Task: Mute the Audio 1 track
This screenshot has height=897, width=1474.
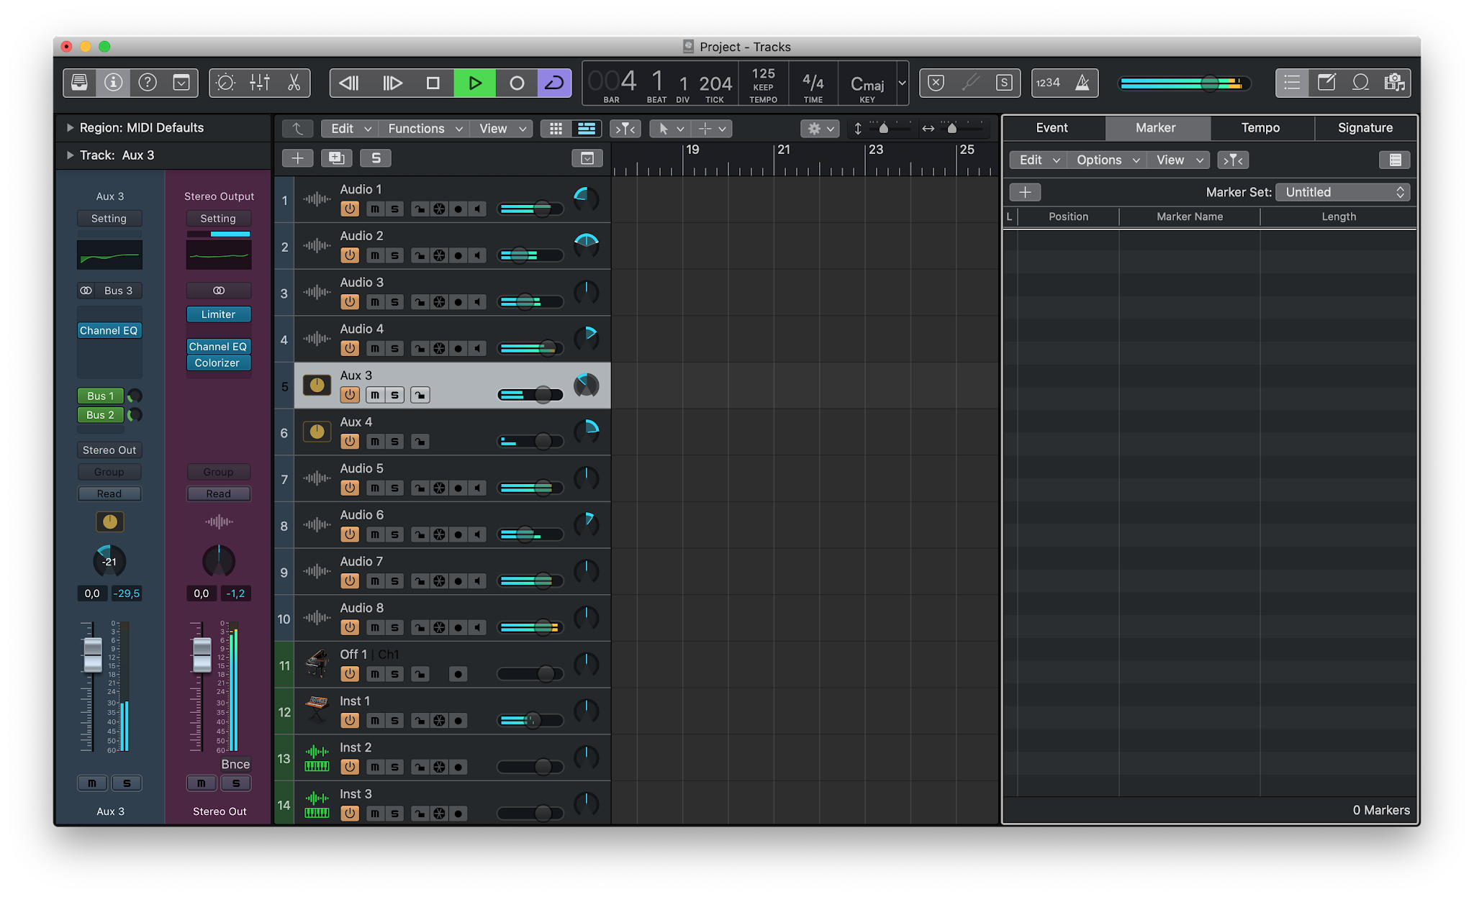Action: [x=374, y=209]
